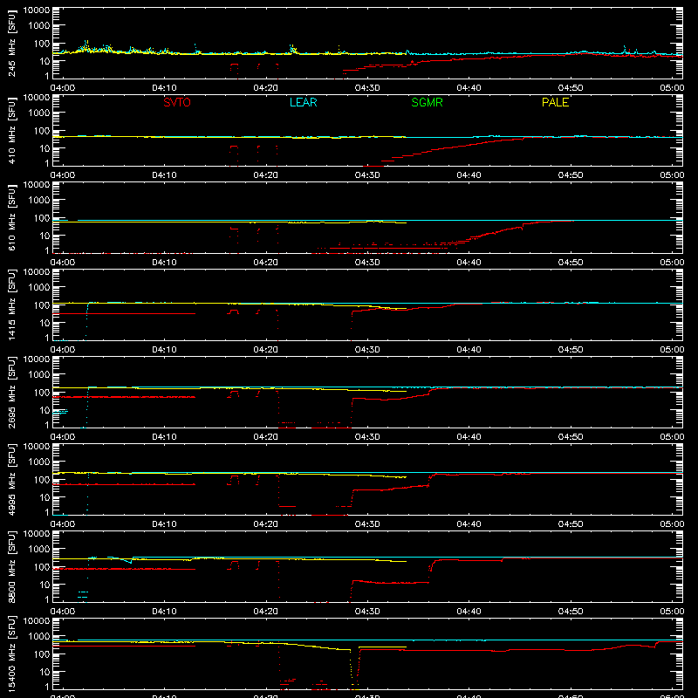Click 04:30 tick label under 245 MHz panel
698x698 pixels.
pyautogui.click(x=367, y=88)
